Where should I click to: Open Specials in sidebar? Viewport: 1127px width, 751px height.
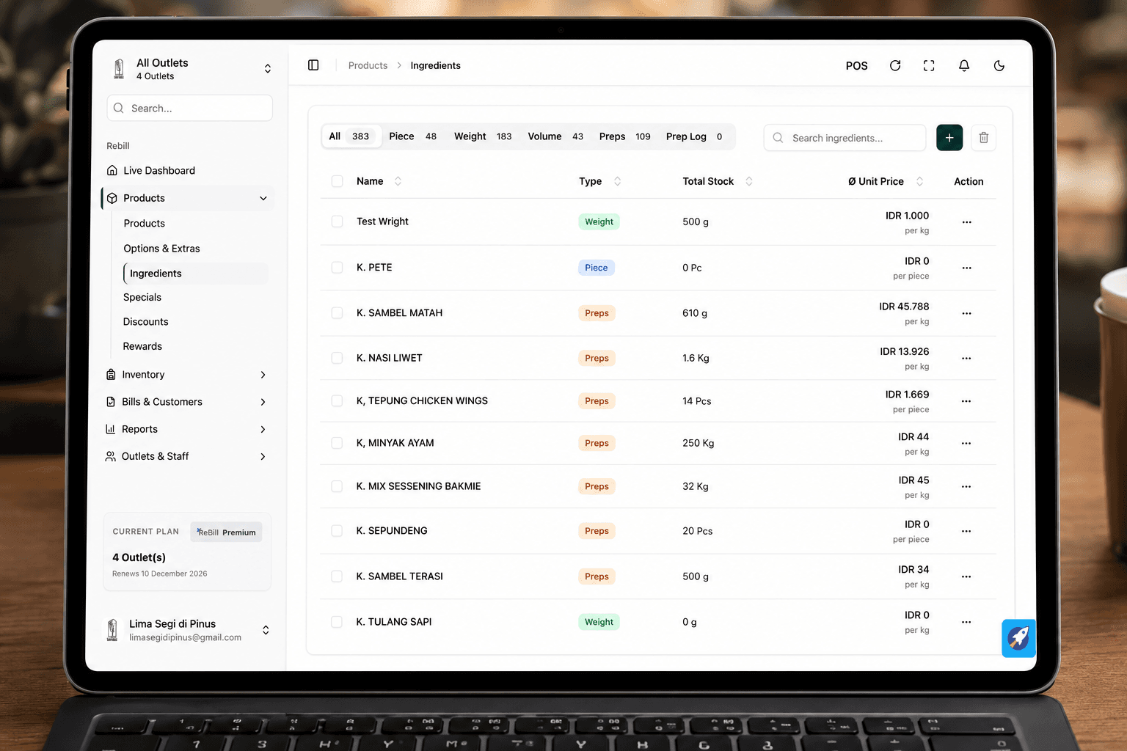[142, 297]
